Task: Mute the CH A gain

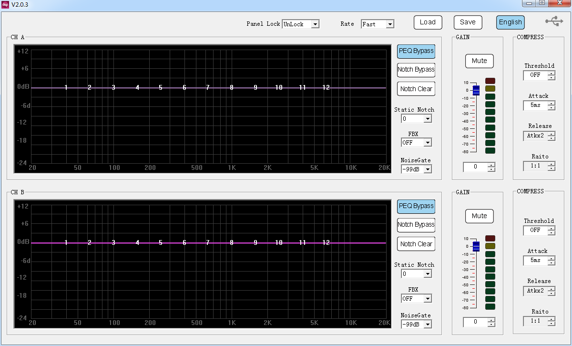Action: [480, 61]
